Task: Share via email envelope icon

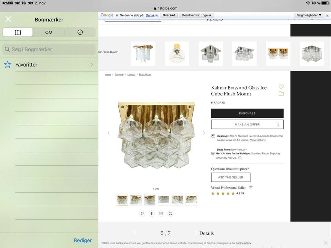Action: tap(161, 214)
